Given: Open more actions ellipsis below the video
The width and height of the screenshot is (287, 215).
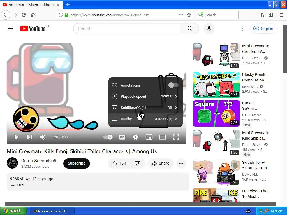Looking at the screenshot, I should coord(181,163).
